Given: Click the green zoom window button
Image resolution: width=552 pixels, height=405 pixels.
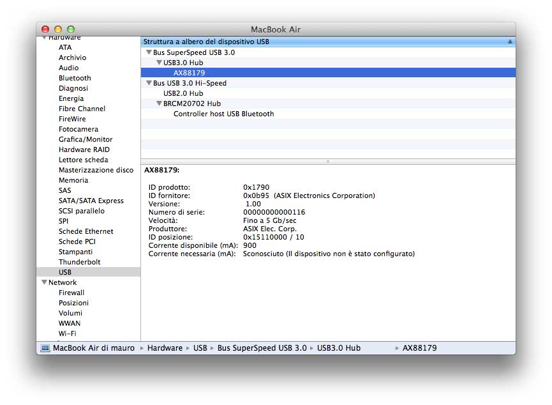Looking at the screenshot, I should [71, 29].
